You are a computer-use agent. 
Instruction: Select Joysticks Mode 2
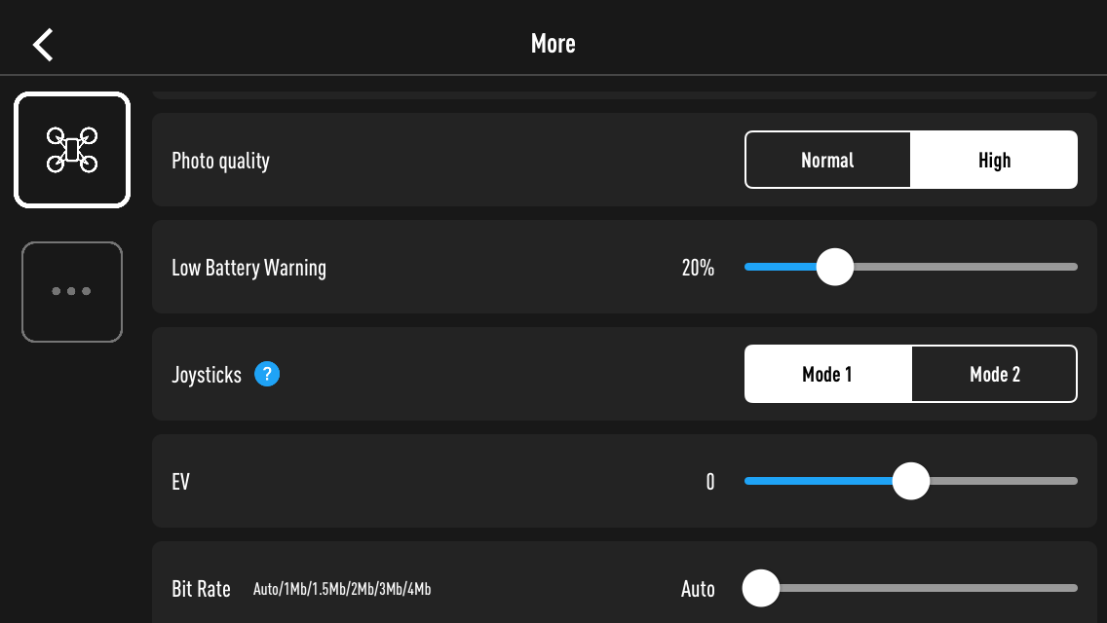(x=995, y=374)
